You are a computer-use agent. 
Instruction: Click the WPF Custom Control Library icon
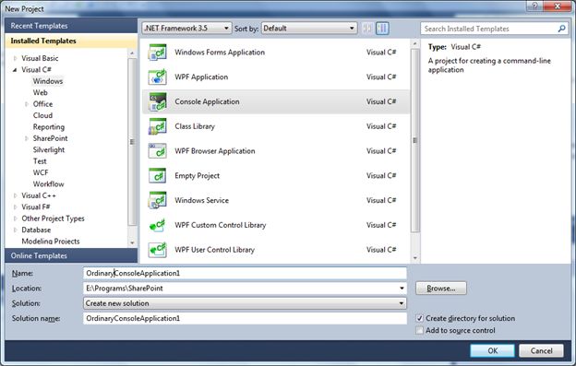[157, 225]
